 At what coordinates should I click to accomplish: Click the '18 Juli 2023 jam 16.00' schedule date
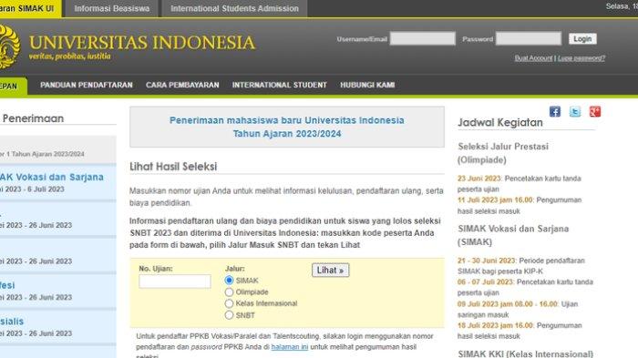[x=495, y=325]
